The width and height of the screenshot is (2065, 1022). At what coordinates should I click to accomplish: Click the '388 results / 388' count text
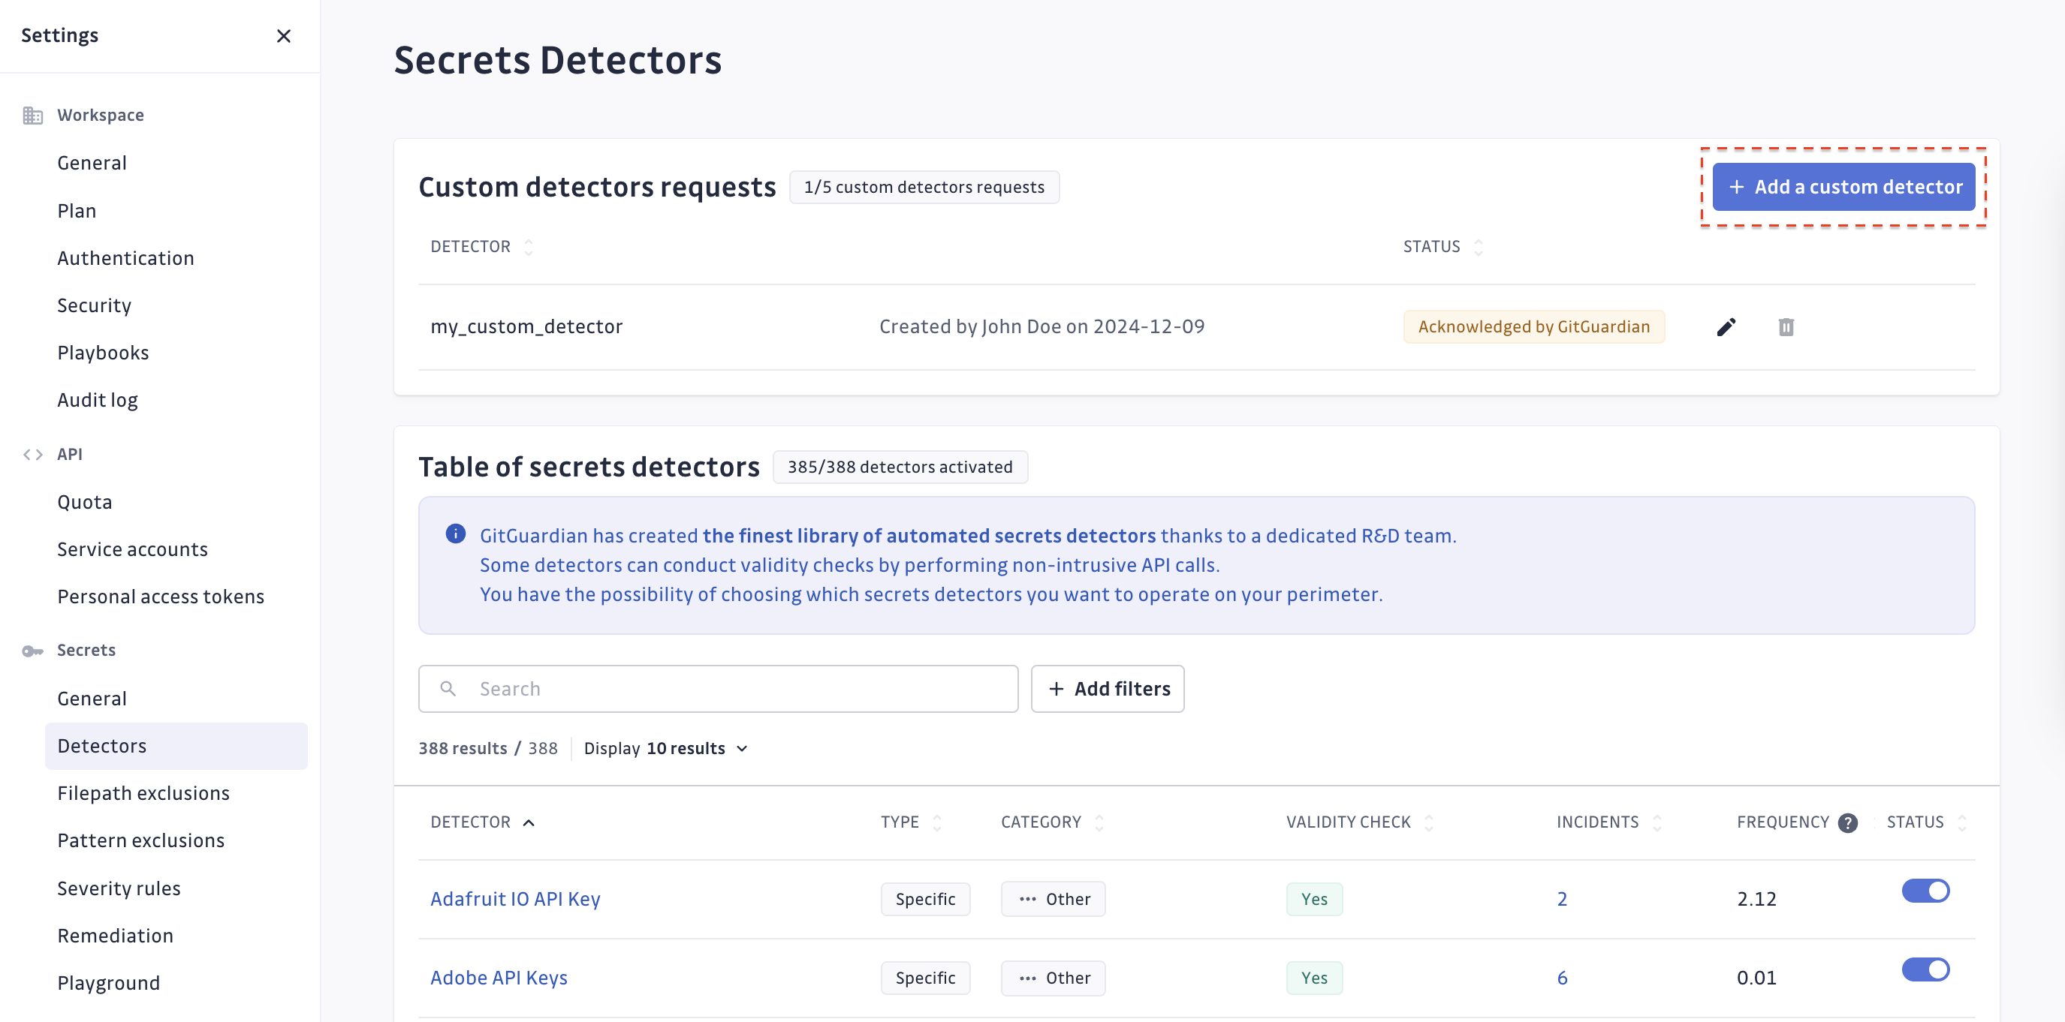click(487, 748)
